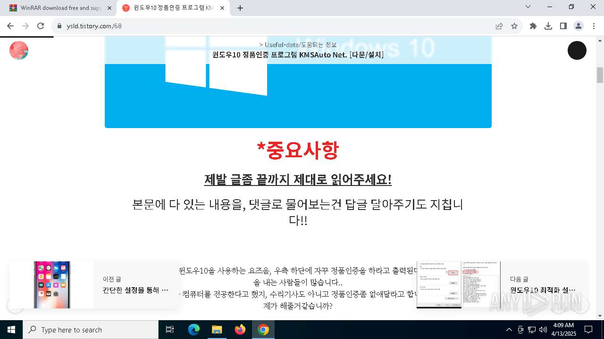Bookmark this page with star icon
The width and height of the screenshot is (604, 339).
click(x=514, y=26)
